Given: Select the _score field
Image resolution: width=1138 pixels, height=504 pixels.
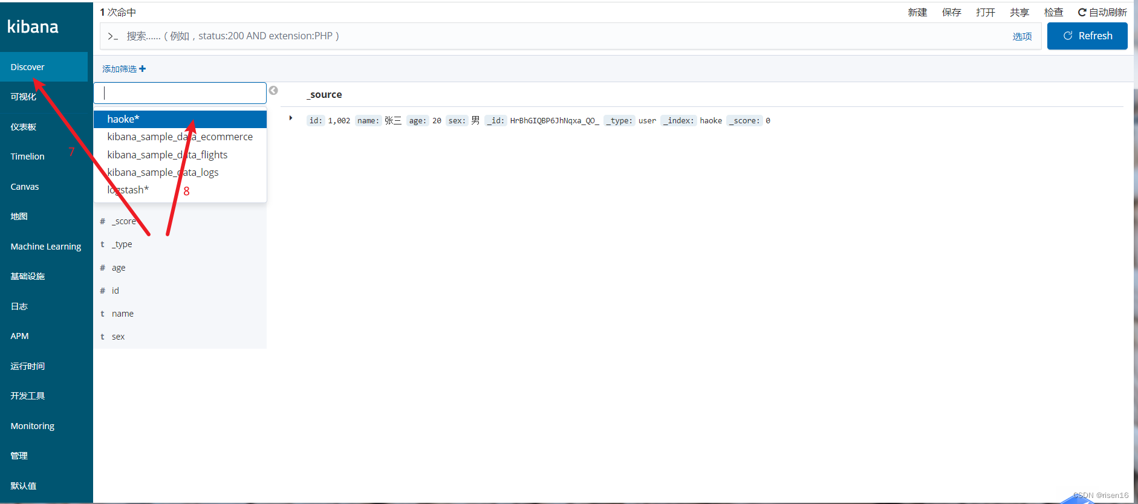Looking at the screenshot, I should click(x=123, y=221).
